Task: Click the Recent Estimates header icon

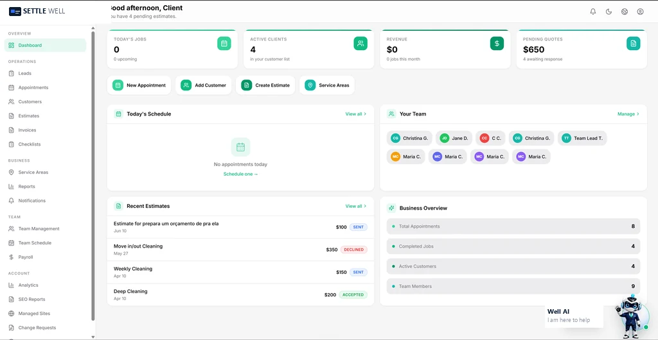Action: pyautogui.click(x=119, y=206)
